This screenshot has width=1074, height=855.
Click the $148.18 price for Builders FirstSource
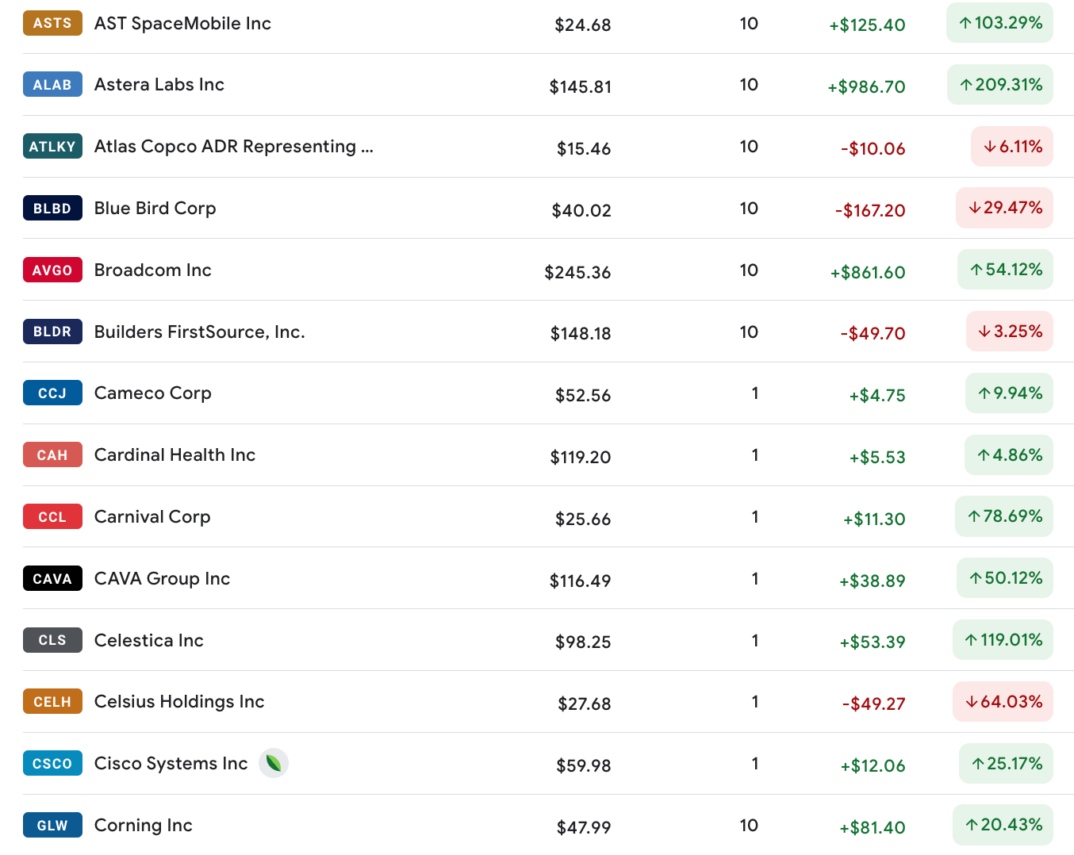581,333
